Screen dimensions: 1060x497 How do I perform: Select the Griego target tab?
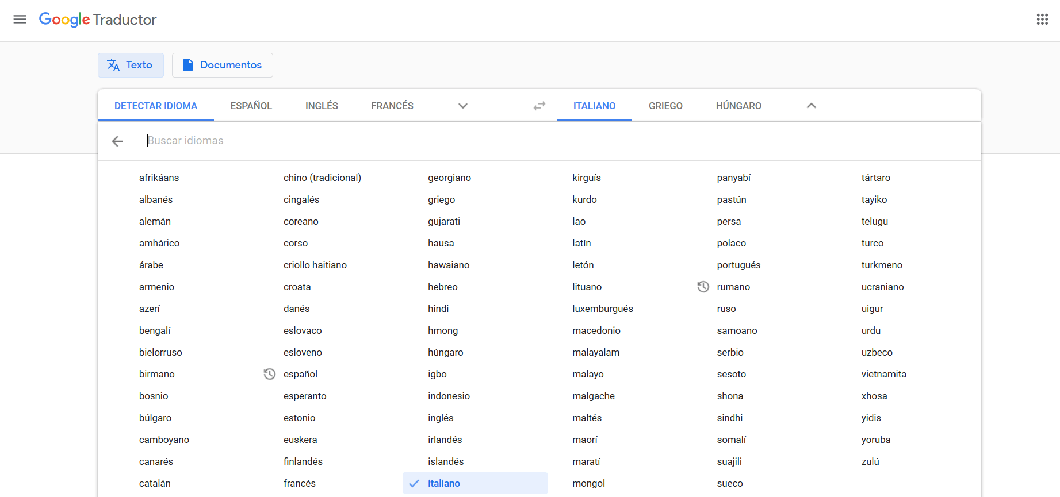point(665,106)
